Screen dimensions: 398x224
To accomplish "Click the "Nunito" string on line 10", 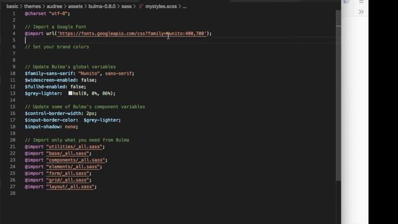I will (89, 73).
